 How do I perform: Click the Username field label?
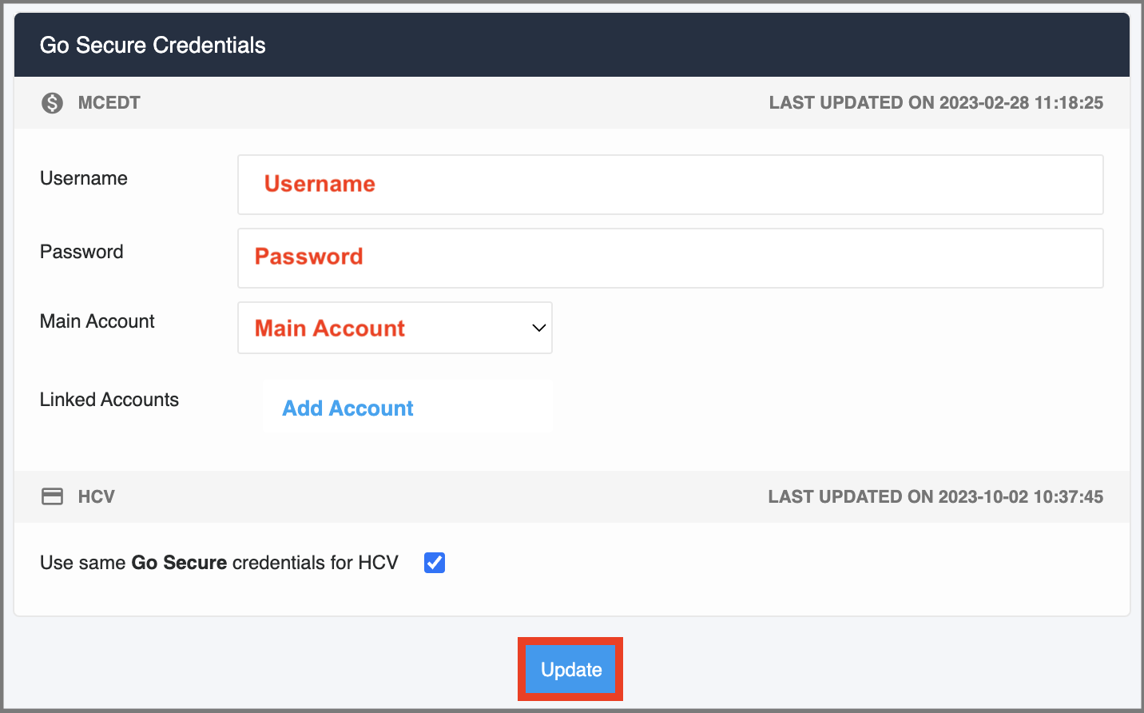(84, 178)
